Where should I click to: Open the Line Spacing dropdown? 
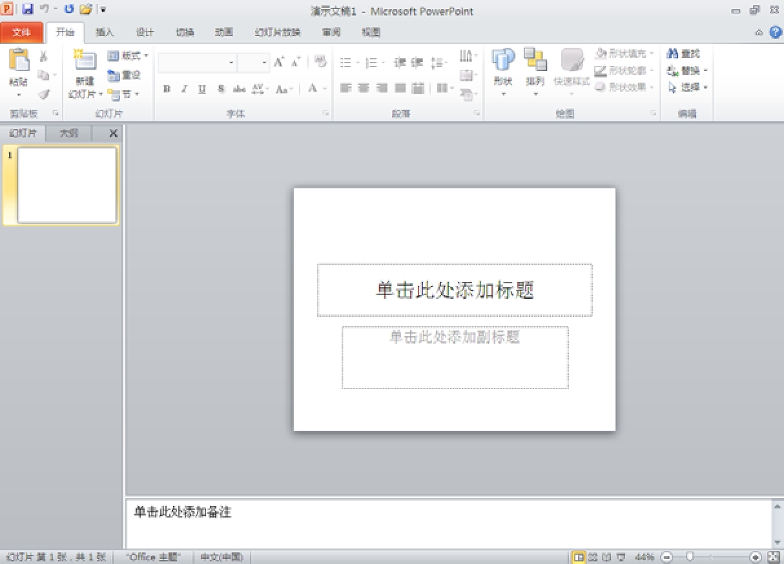440,63
